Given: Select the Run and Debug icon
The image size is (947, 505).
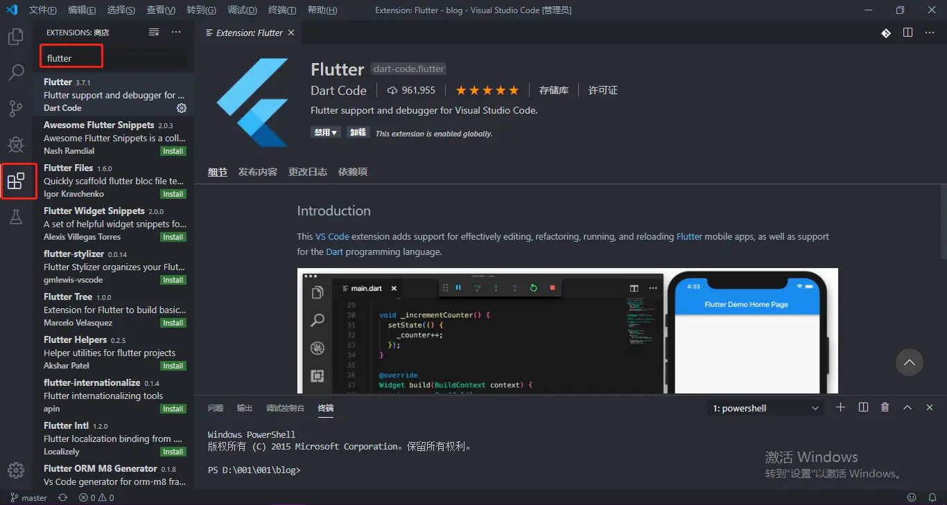Looking at the screenshot, I should [16, 144].
